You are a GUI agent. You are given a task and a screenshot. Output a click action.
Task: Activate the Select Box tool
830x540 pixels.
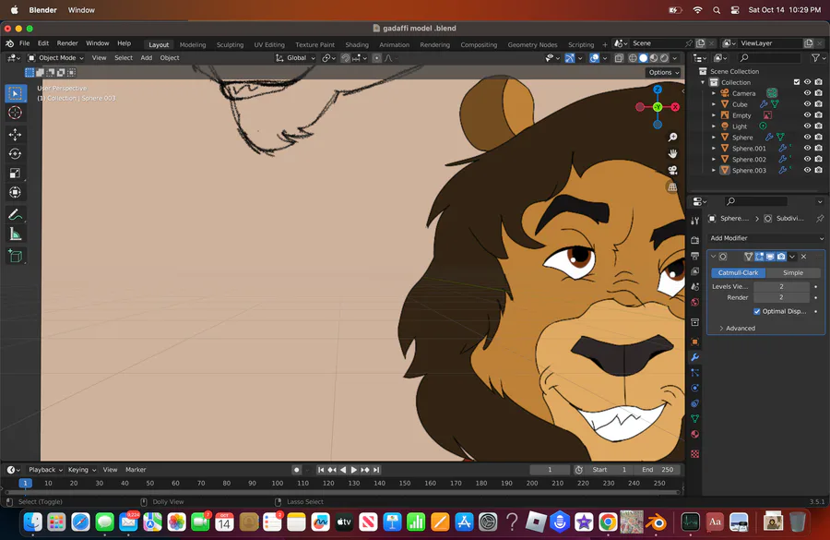[x=15, y=93]
